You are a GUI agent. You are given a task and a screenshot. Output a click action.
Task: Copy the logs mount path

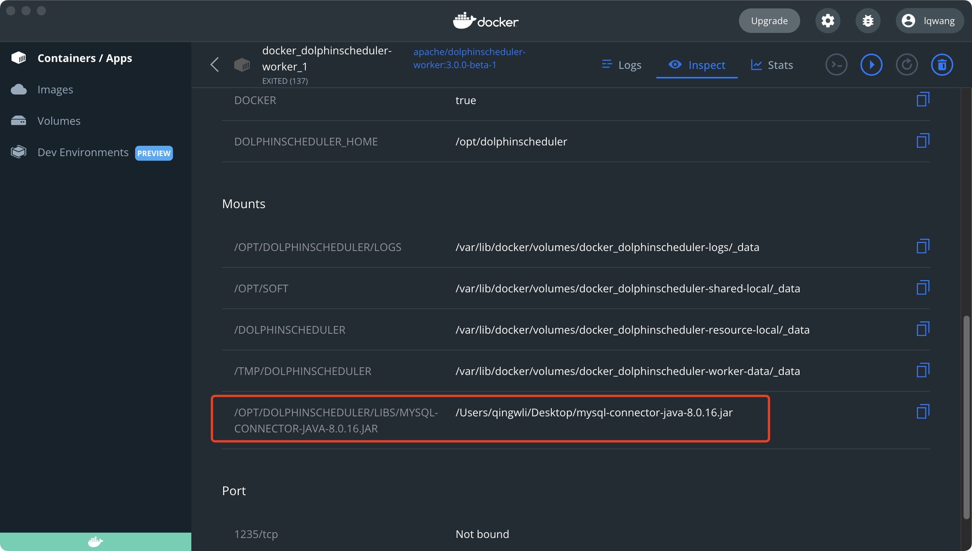tap(923, 246)
